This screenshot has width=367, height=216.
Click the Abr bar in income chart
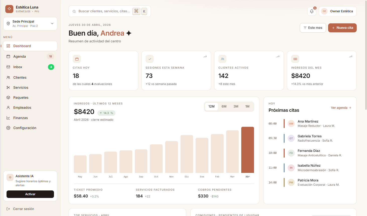tap(248, 150)
